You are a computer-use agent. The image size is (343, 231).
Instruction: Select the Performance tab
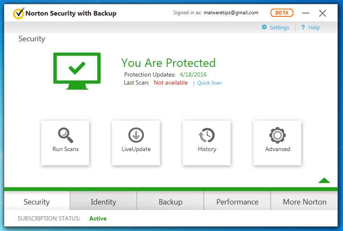pos(237,202)
